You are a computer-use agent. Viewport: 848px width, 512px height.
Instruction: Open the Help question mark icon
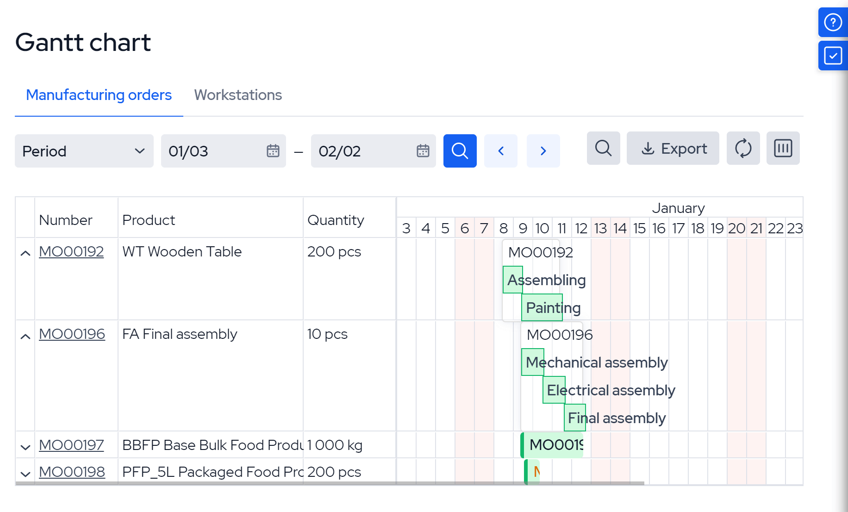point(832,22)
